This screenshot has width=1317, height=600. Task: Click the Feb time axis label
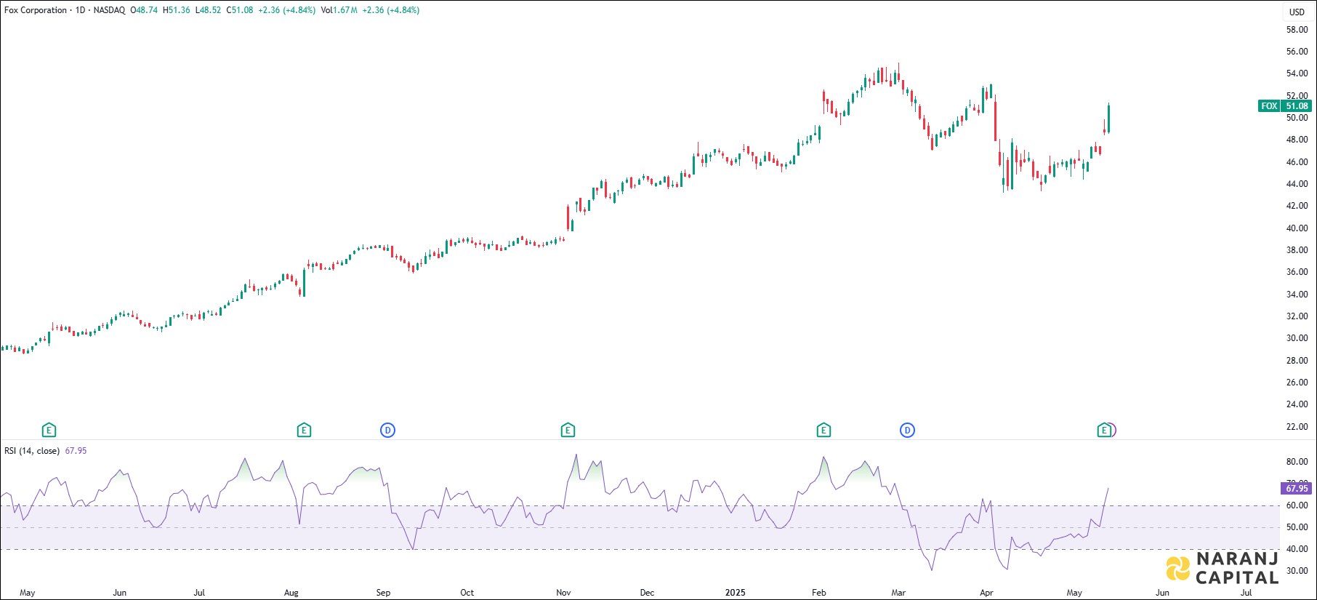(x=819, y=593)
